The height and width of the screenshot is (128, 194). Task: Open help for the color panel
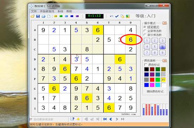(x=165, y=61)
